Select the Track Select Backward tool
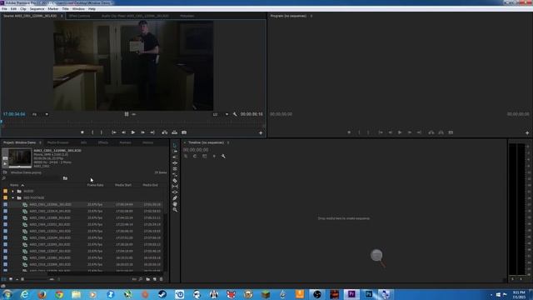533x300 pixels. 175,157
